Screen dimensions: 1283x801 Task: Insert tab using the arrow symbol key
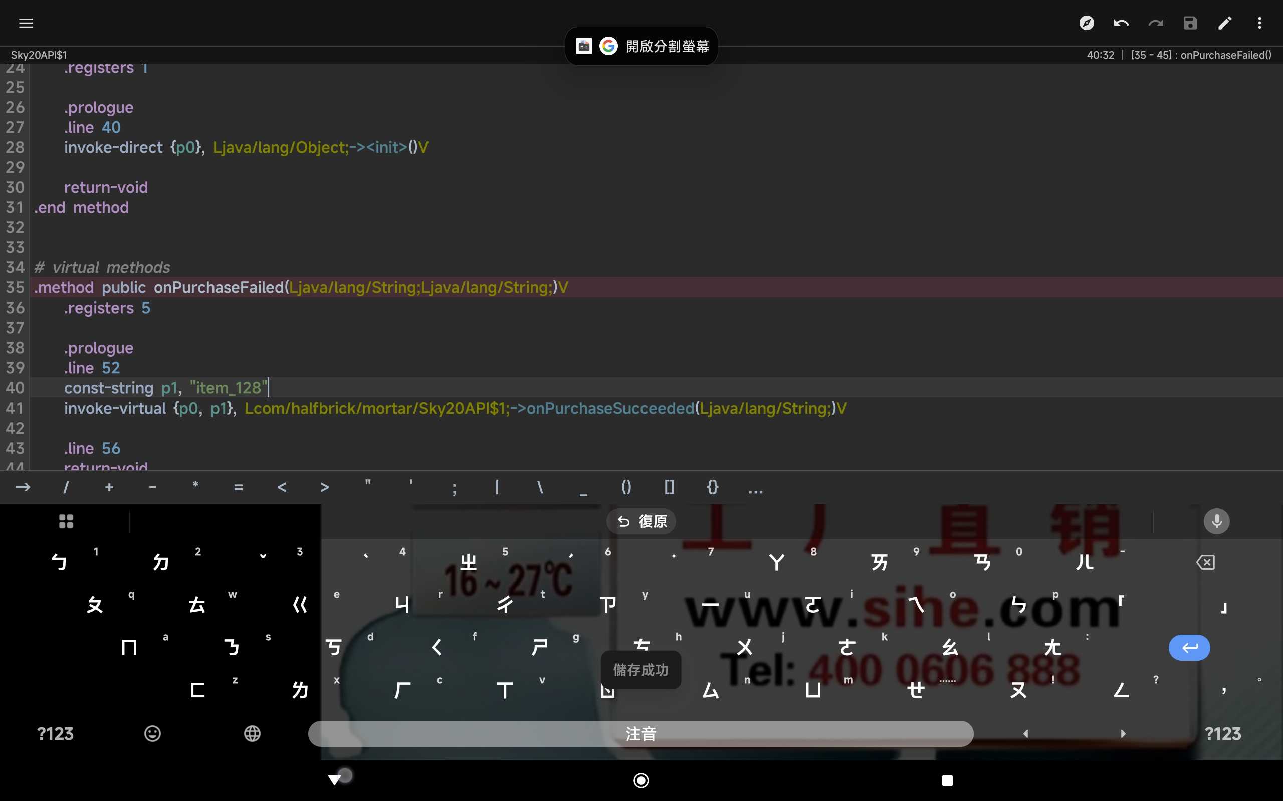[x=23, y=487]
